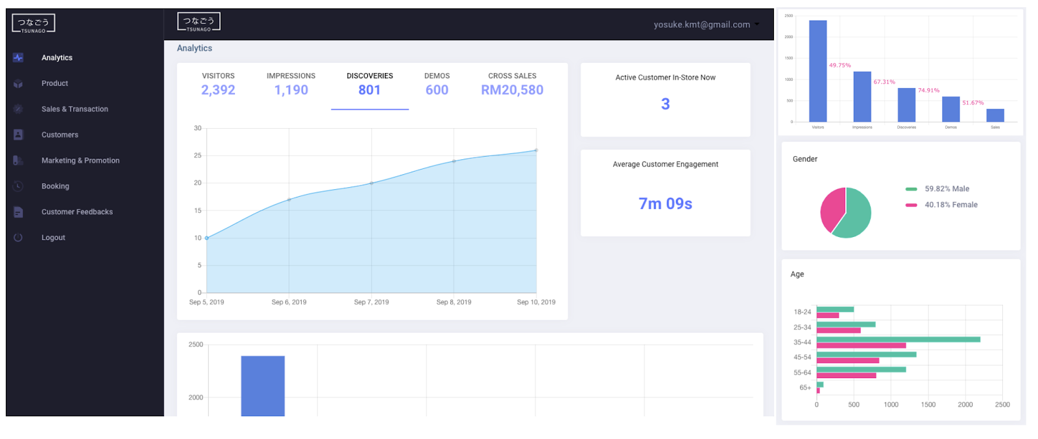Go to the Booking page link
This screenshot has width=1038, height=439.
coord(55,186)
